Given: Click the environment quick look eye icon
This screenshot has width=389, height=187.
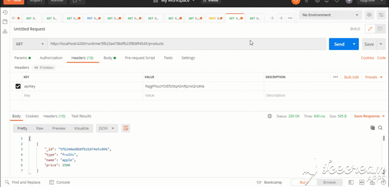Looking at the screenshot, I should pos(369,15).
